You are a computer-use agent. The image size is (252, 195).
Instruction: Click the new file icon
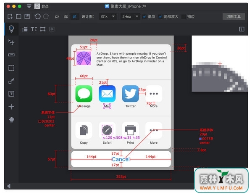pyautogui.click(x=10, y=16)
